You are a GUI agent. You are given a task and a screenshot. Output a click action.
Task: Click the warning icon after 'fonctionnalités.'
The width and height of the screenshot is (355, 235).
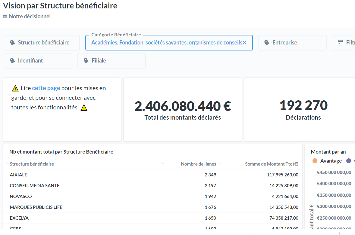(x=84, y=108)
